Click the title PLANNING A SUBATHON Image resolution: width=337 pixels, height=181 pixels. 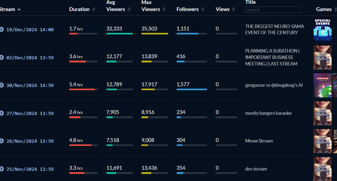pyautogui.click(x=272, y=57)
